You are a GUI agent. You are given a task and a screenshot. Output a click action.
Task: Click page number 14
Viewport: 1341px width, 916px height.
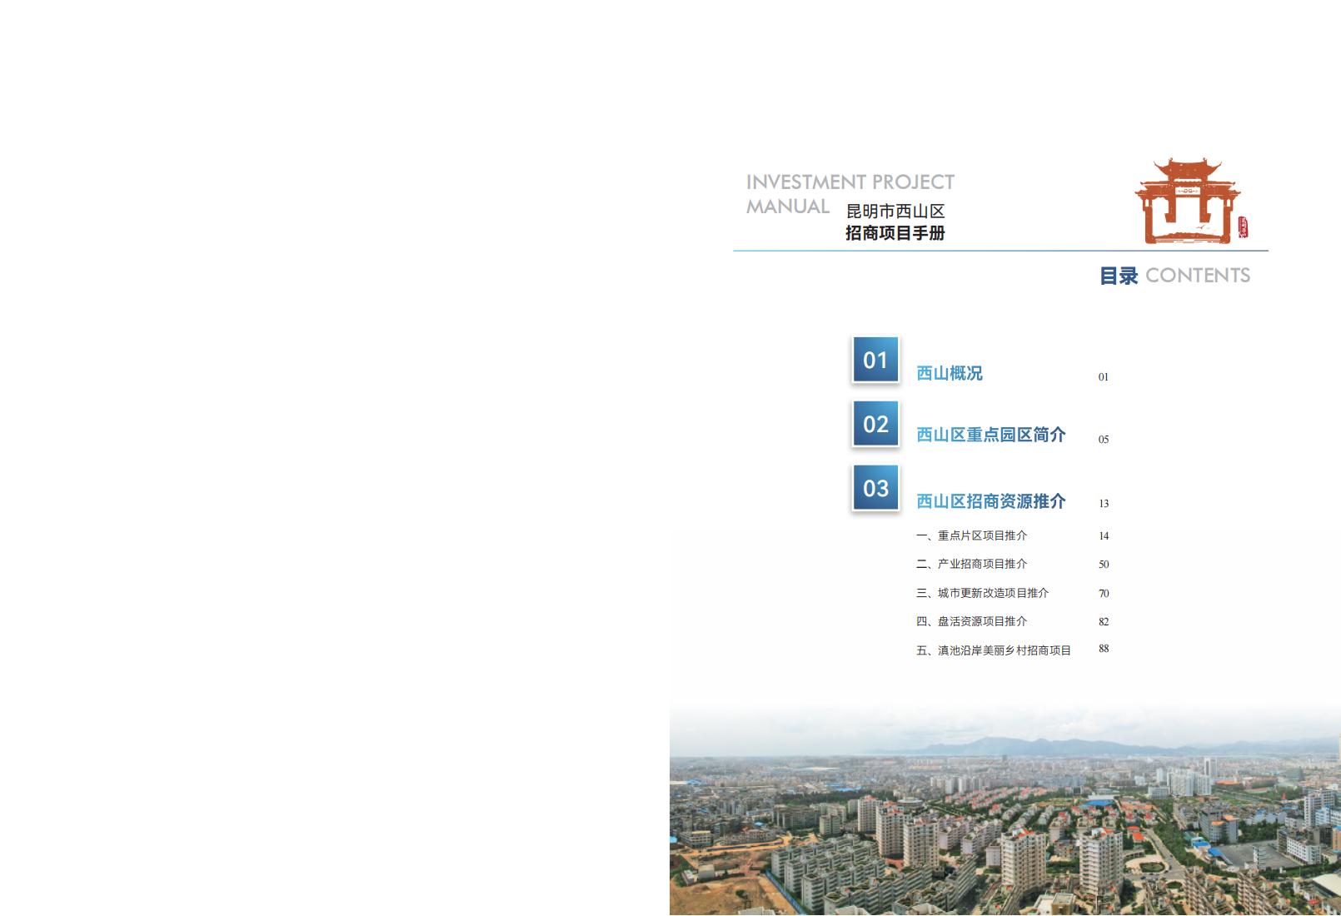[1104, 536]
